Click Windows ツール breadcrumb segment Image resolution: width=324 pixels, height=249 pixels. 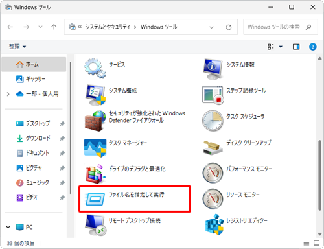pos(159,27)
